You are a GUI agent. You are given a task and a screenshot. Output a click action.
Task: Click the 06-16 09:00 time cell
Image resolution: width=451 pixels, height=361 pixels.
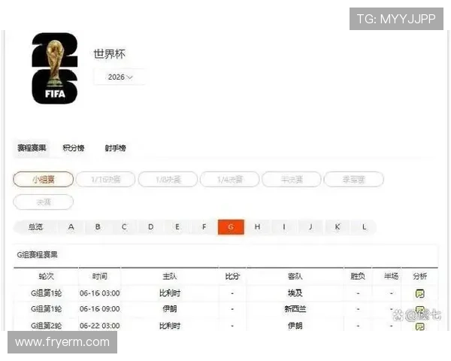[99, 309]
